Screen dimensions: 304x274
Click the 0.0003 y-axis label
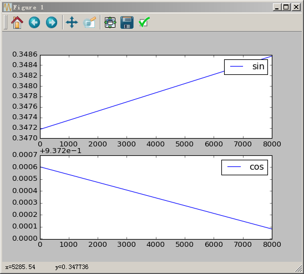24,202
